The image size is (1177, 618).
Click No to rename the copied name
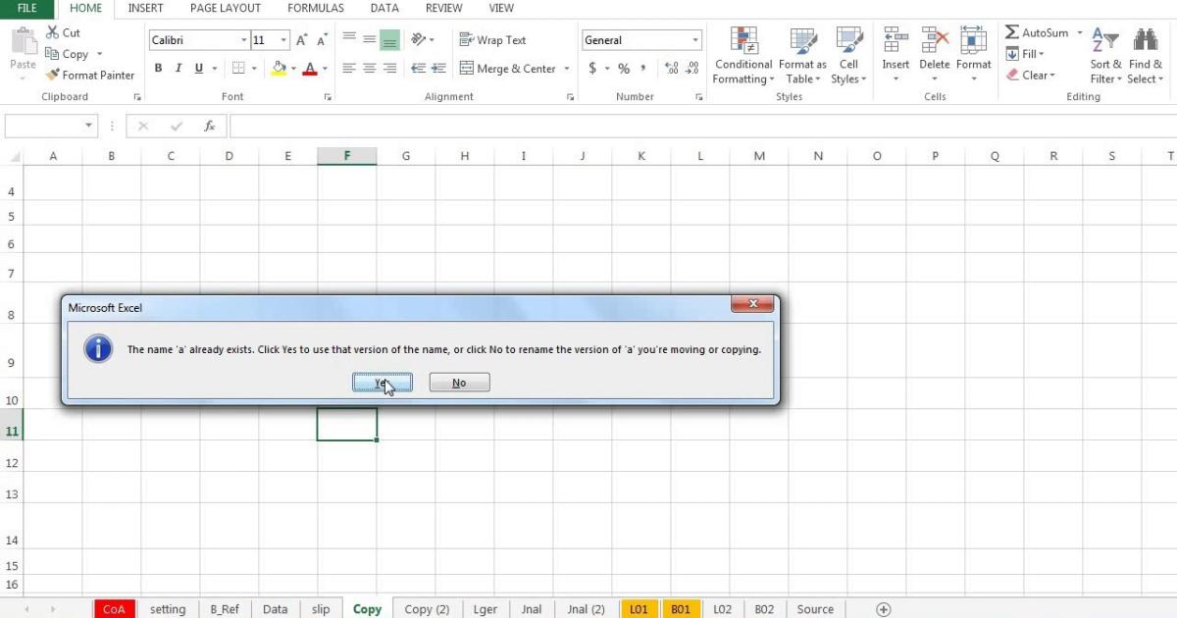pyautogui.click(x=459, y=382)
